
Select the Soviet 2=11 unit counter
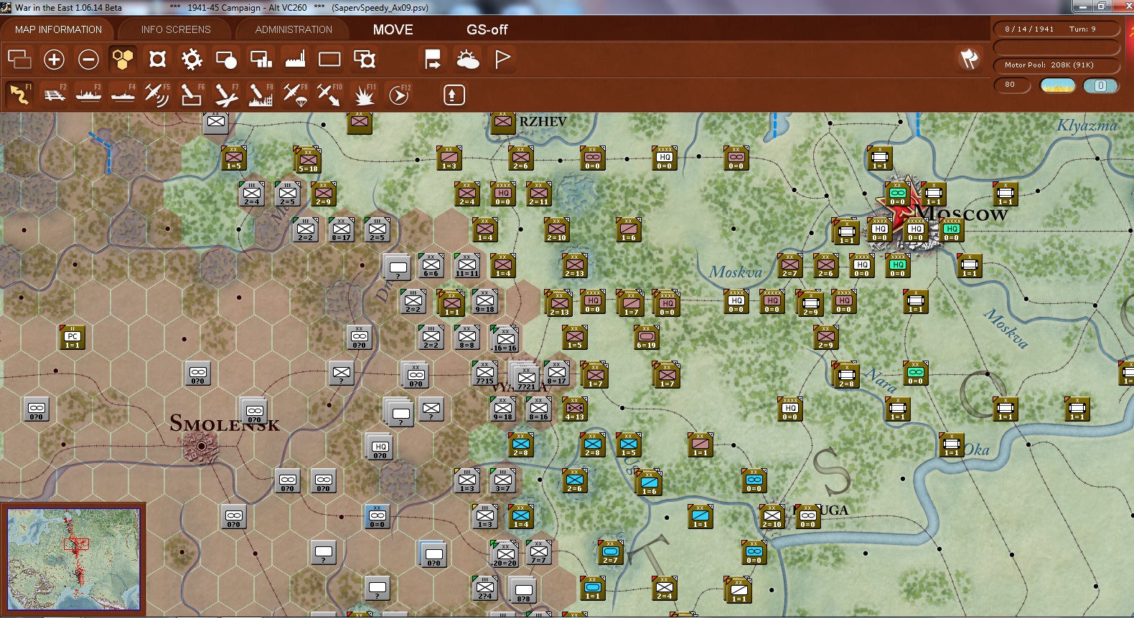538,194
